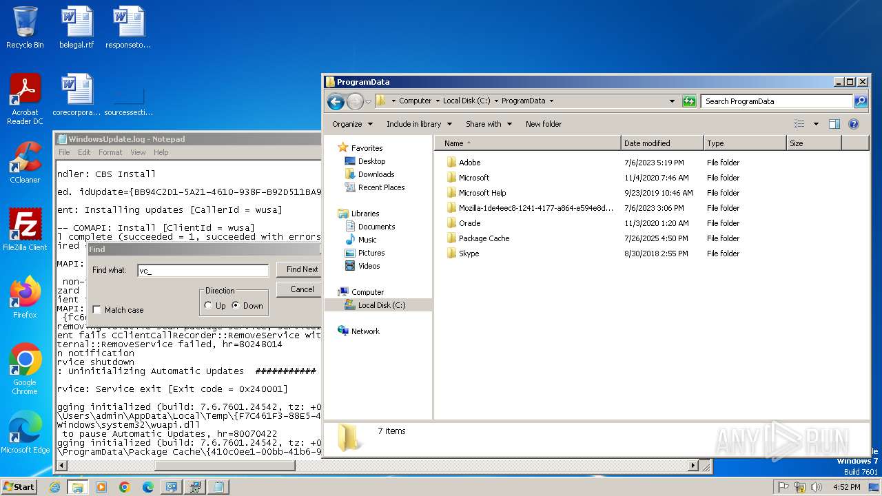Open Notepad View menu
The height and width of the screenshot is (496, 882).
pos(138,152)
